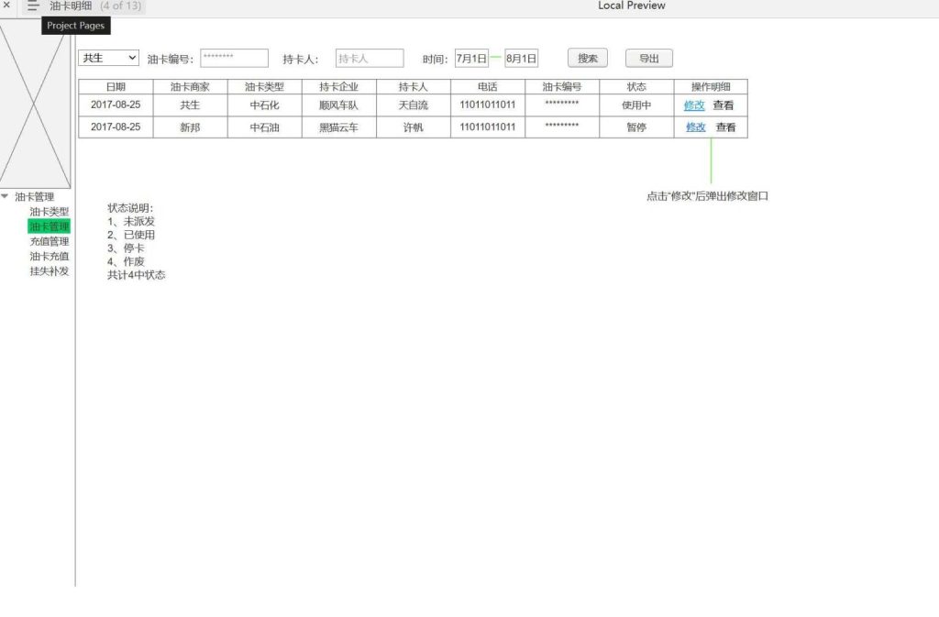Image resolution: width=939 pixels, height=617 pixels.
Task: Click the 持卡人 input field
Action: (x=369, y=57)
